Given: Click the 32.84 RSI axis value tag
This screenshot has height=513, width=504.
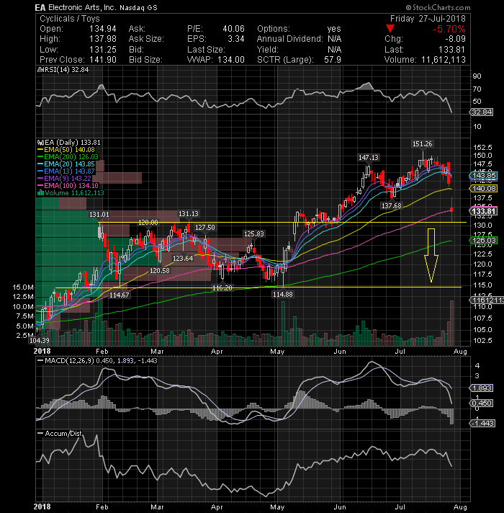Looking at the screenshot, I should coord(482,112).
